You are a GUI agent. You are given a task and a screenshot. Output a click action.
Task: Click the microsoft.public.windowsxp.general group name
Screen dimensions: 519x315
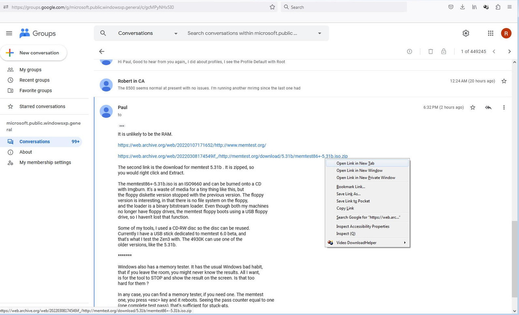pyautogui.click(x=43, y=126)
